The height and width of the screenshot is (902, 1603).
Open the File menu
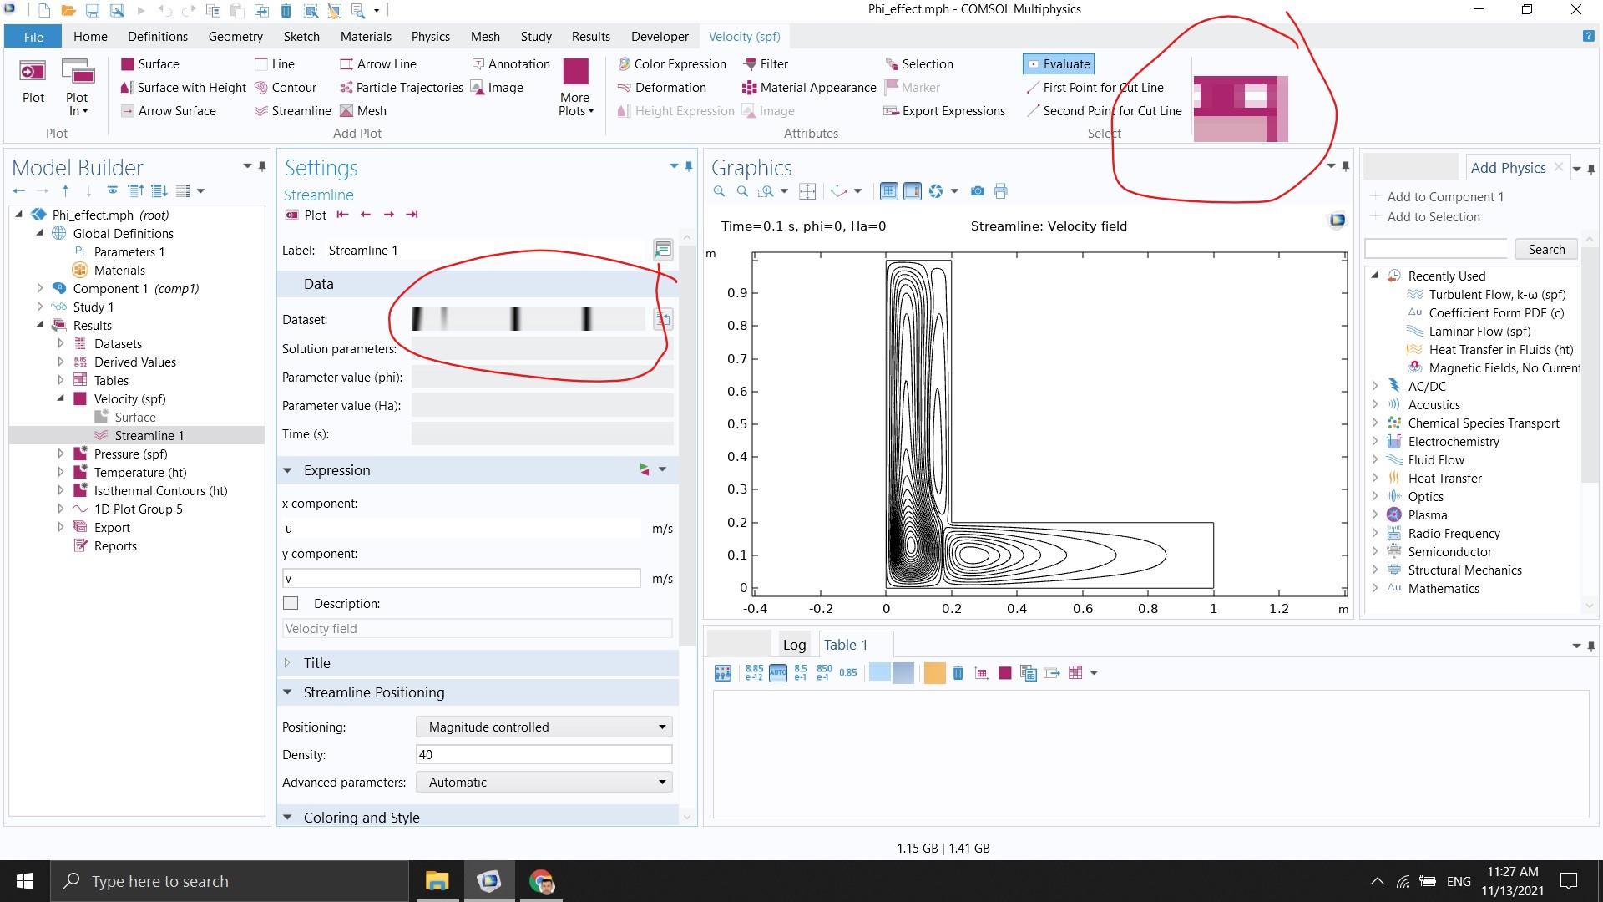33,37
